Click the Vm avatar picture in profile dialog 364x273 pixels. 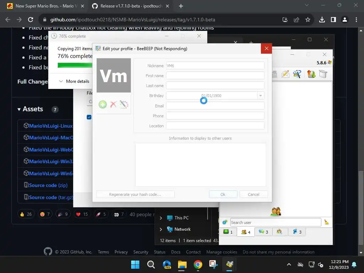tap(114, 75)
